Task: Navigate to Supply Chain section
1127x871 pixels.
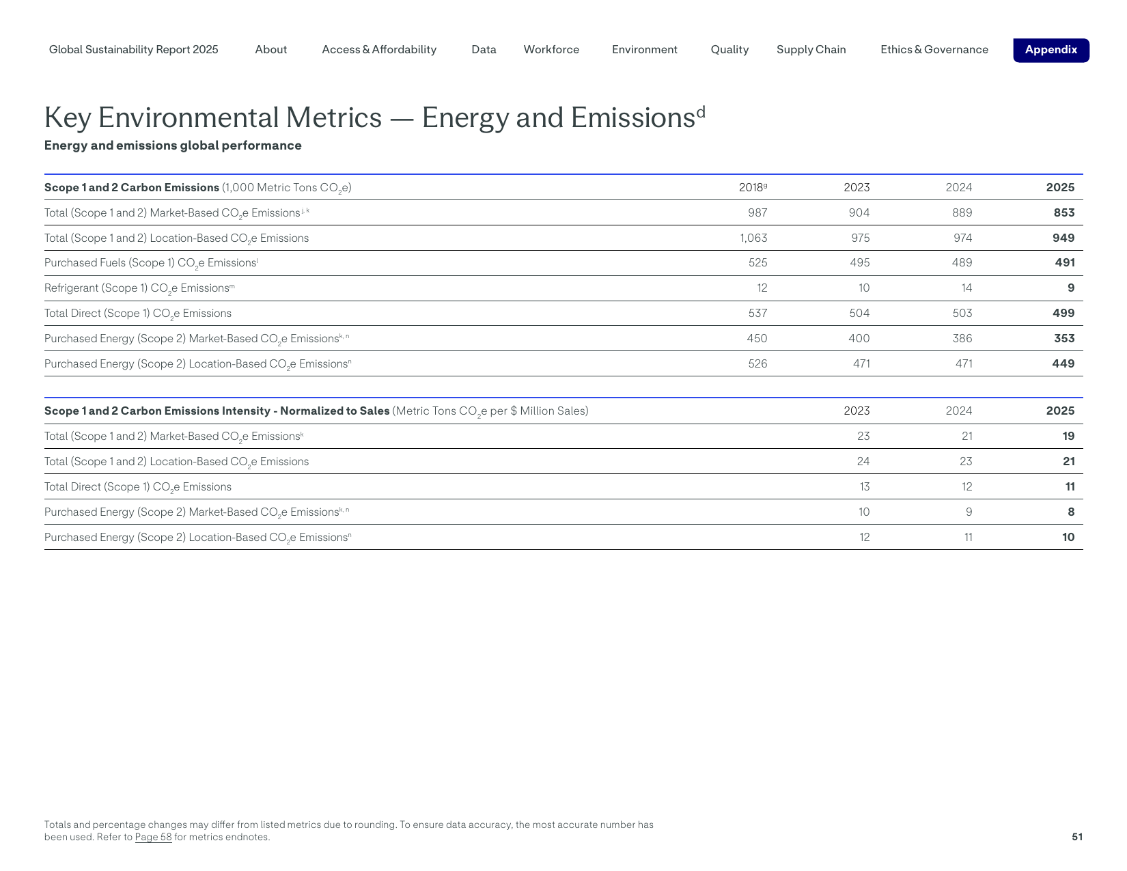Action: point(811,50)
